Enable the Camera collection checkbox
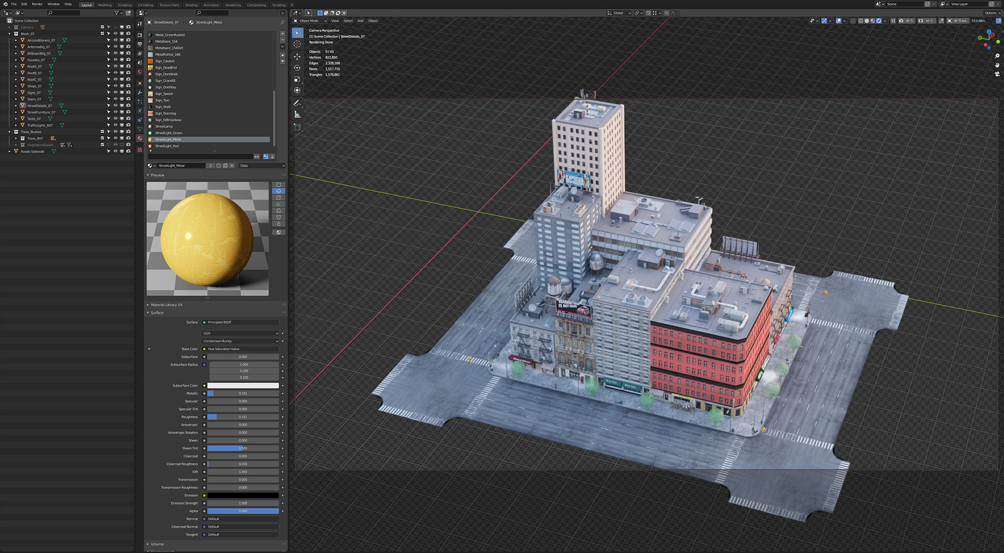The width and height of the screenshot is (1004, 553). (x=102, y=27)
